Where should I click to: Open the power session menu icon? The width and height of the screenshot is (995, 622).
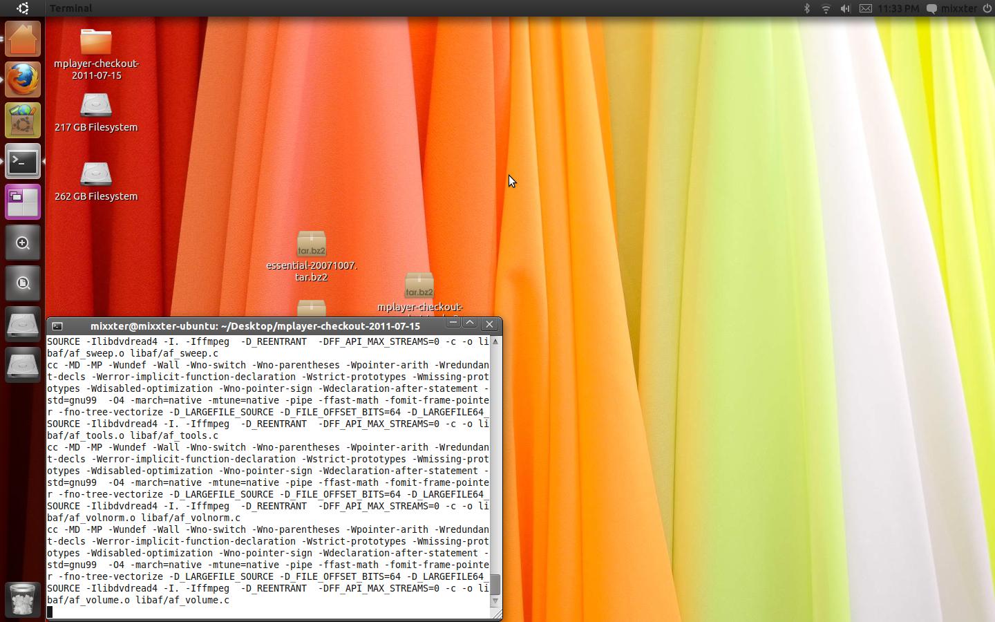tap(986, 8)
